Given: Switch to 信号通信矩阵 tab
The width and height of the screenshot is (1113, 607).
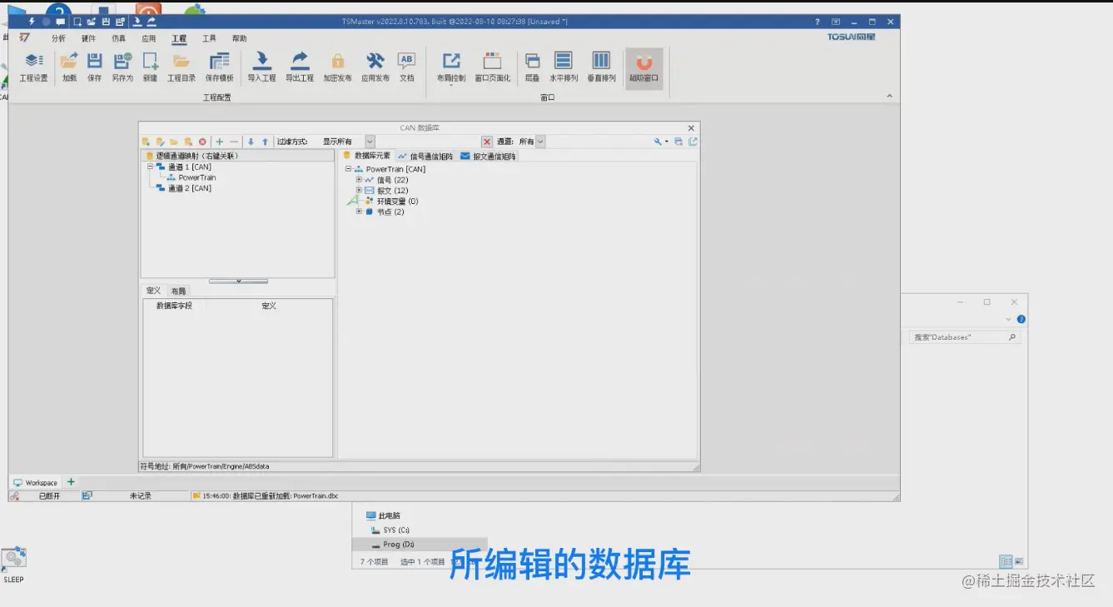Looking at the screenshot, I should point(425,156).
